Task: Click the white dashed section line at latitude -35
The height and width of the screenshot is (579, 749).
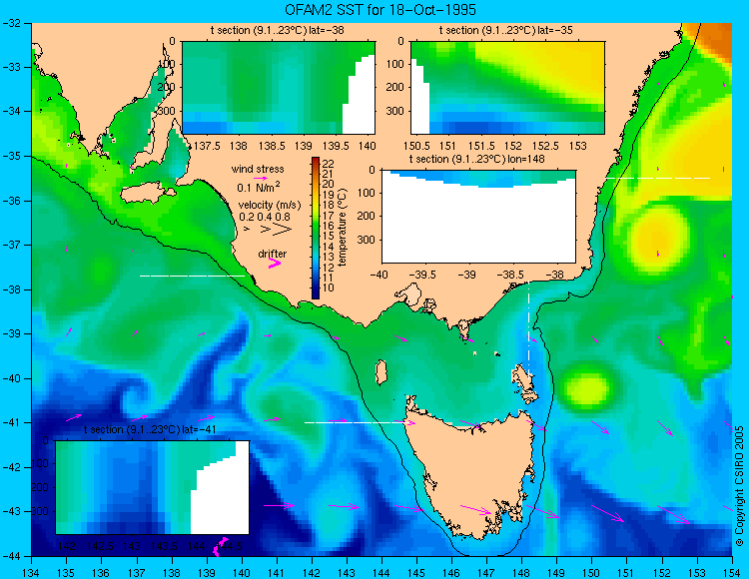Action: 658,178
